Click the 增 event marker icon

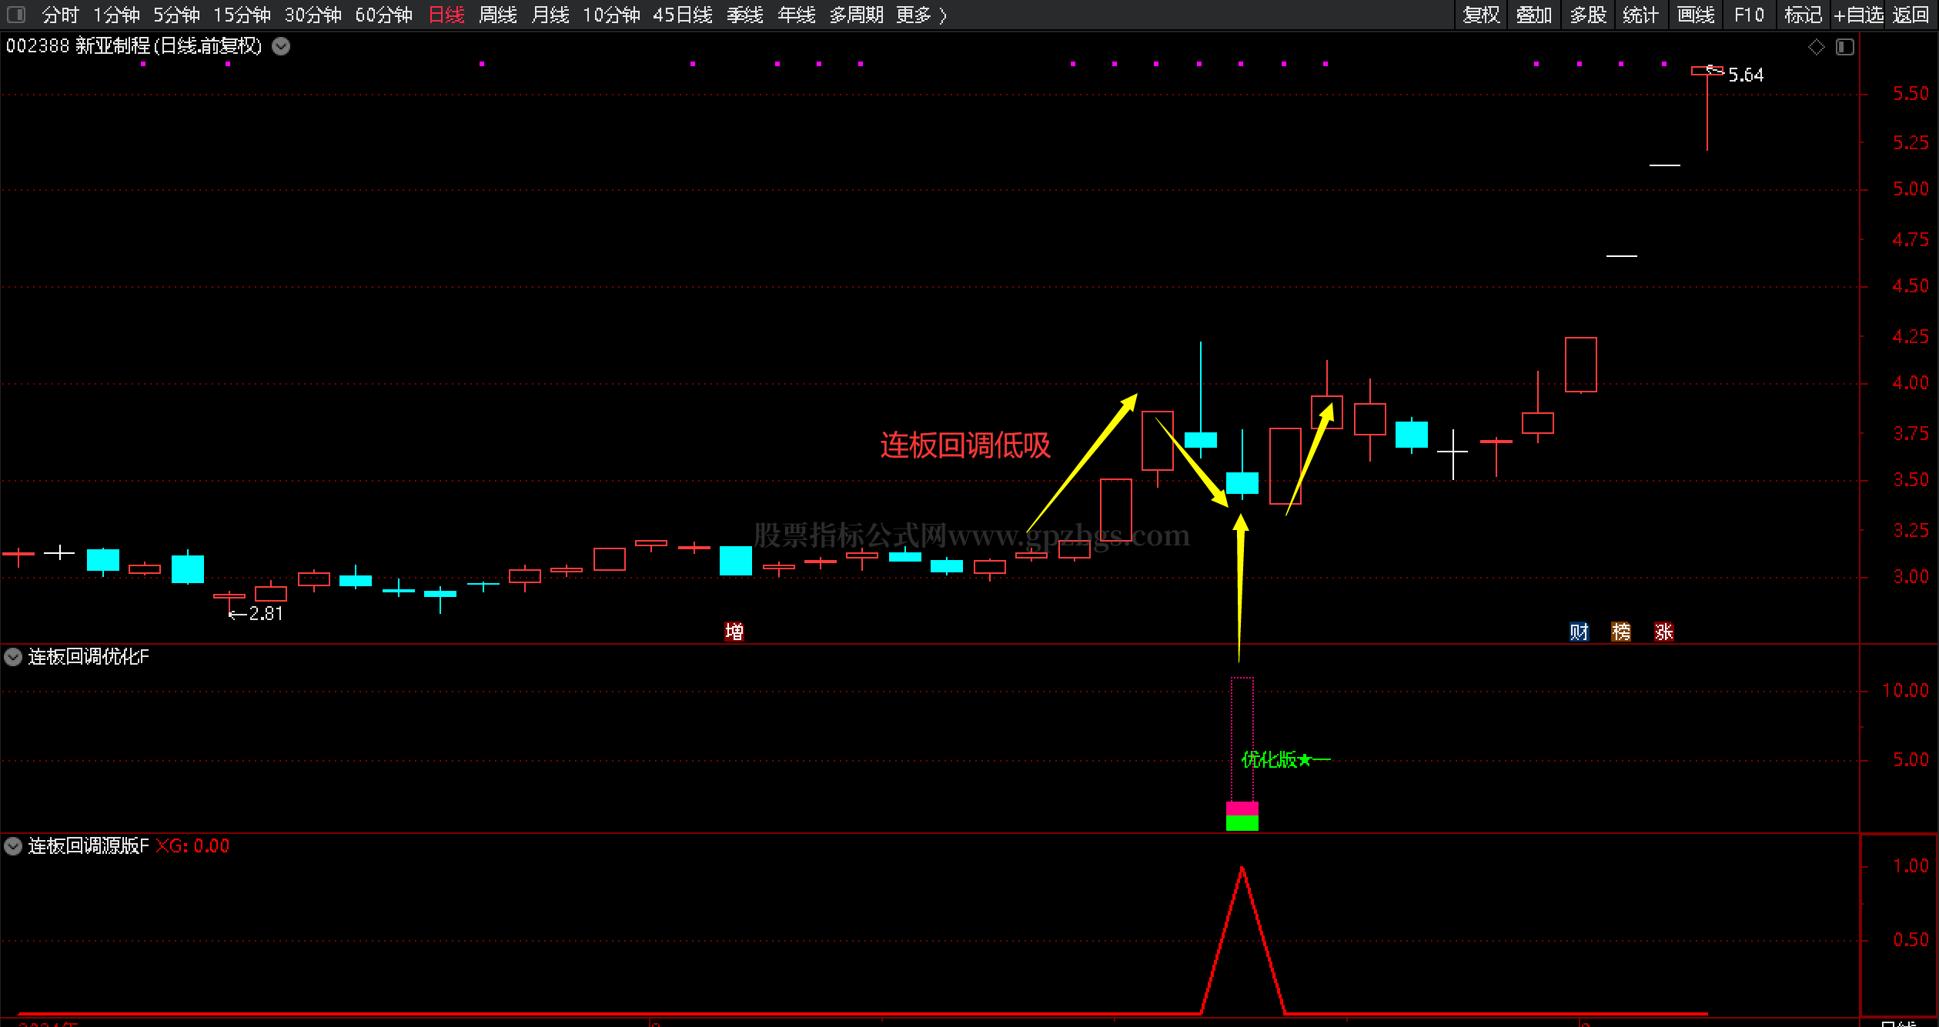tap(734, 632)
